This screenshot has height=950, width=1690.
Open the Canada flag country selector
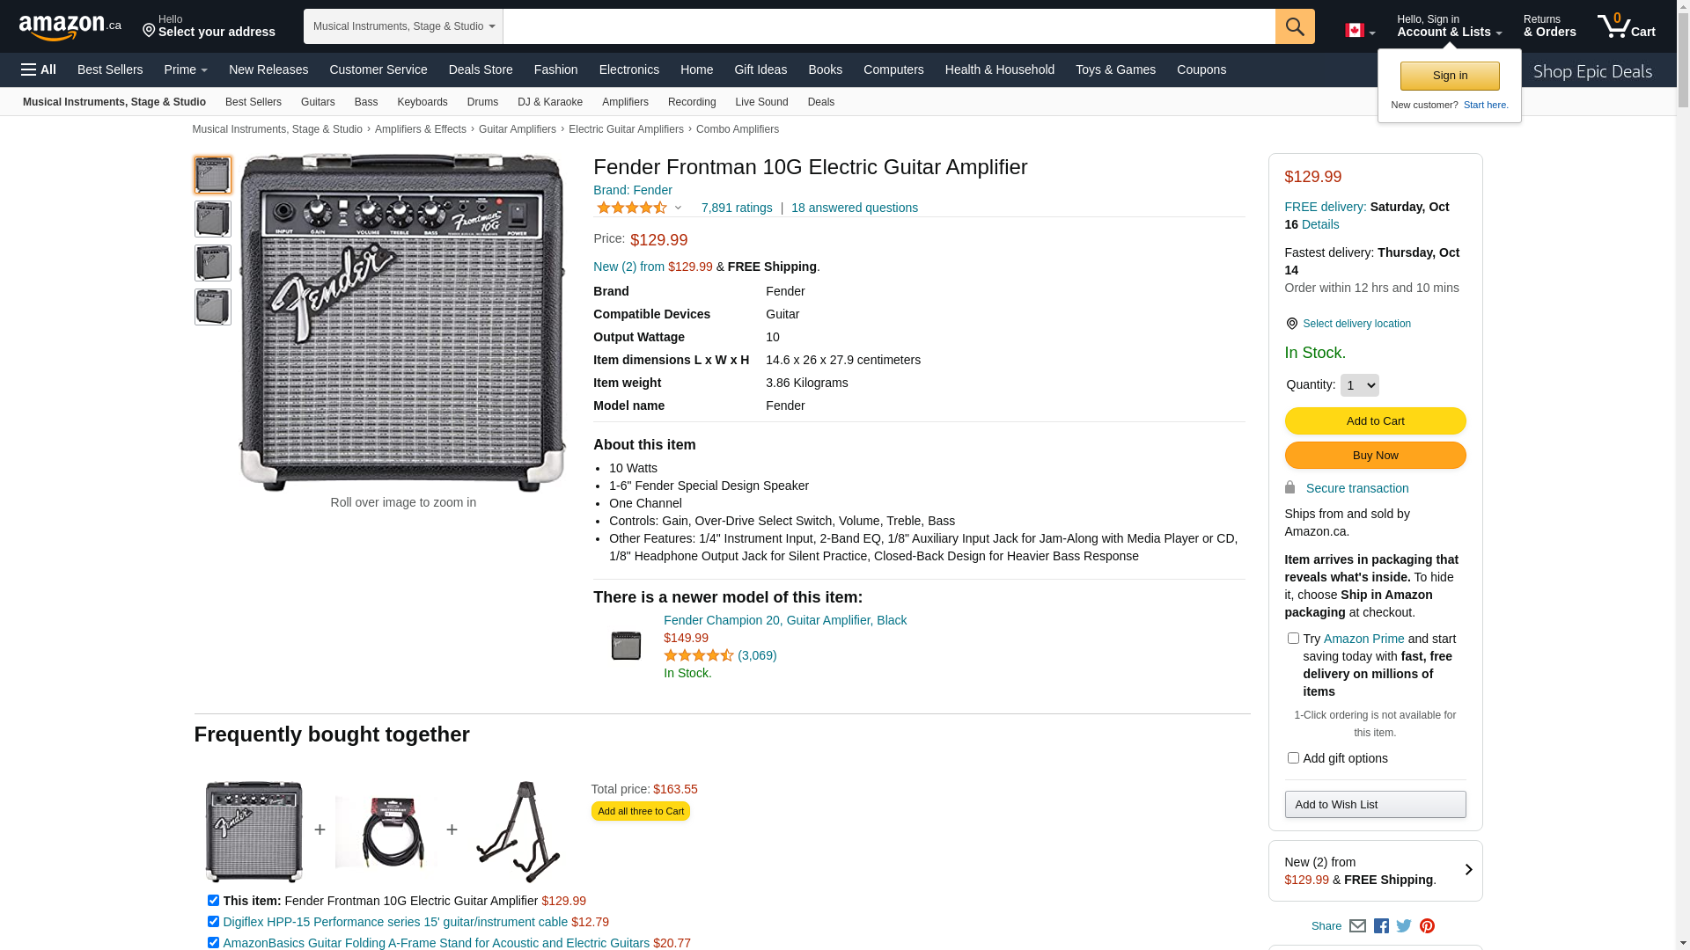coord(1359,31)
